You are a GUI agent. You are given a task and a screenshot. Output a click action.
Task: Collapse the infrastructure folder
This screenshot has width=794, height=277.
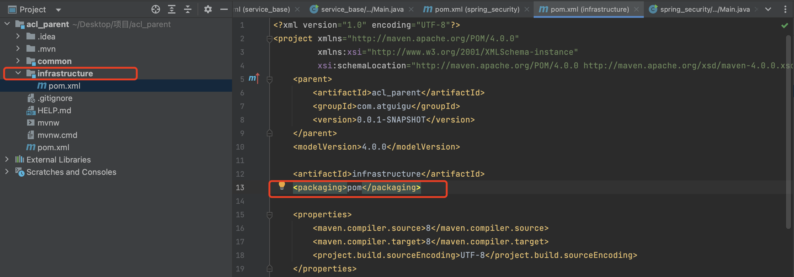pyautogui.click(x=18, y=73)
